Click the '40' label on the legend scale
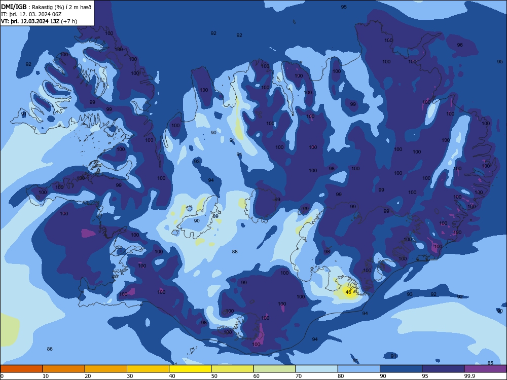 click(x=172, y=376)
